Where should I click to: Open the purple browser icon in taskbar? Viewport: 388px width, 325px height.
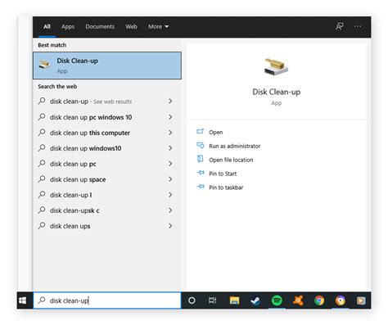click(341, 300)
